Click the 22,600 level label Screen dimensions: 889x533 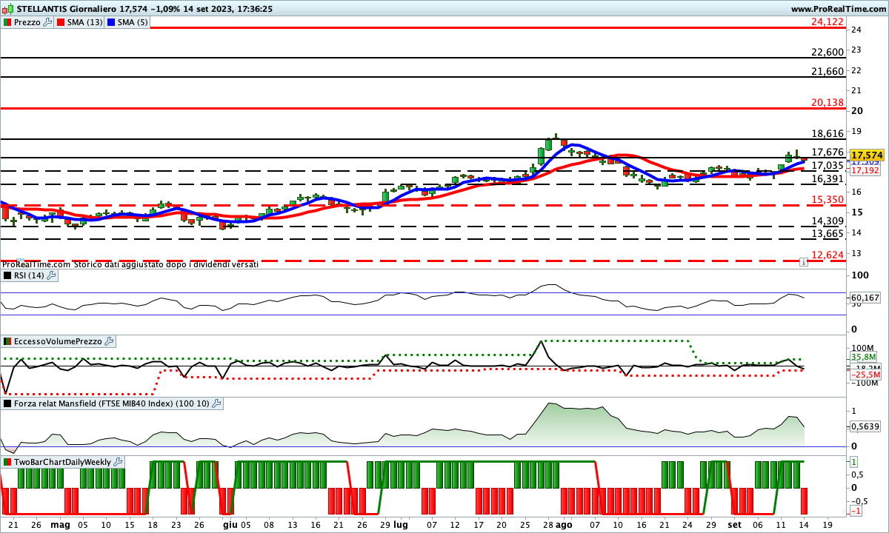[x=828, y=52]
